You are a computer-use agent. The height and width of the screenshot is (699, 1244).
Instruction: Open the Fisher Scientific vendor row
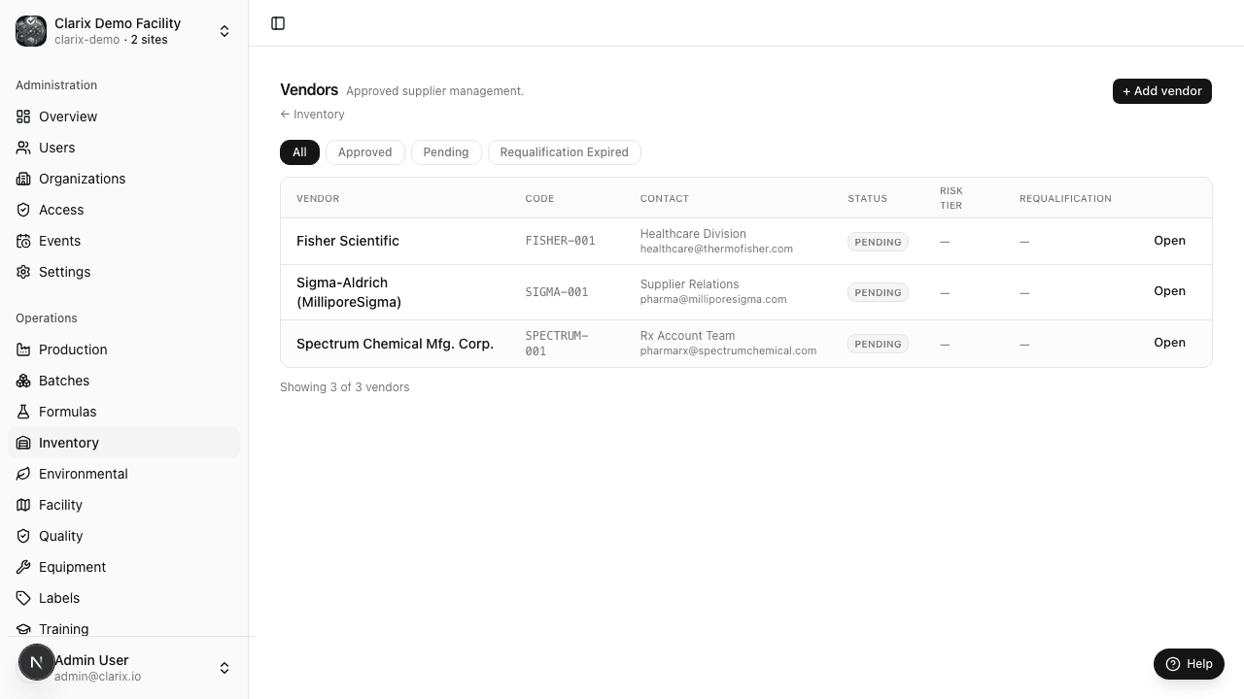[1169, 241]
